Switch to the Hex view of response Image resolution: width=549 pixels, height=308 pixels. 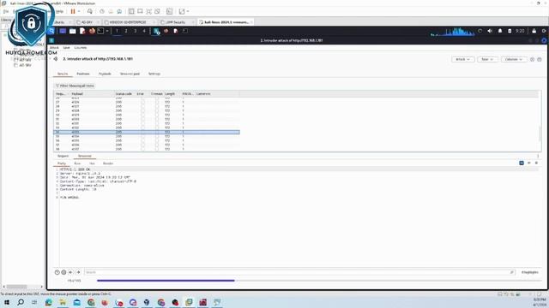pos(92,163)
